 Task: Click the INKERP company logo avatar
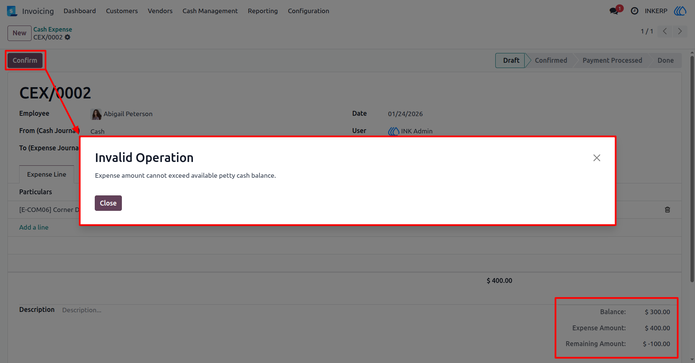click(x=680, y=11)
